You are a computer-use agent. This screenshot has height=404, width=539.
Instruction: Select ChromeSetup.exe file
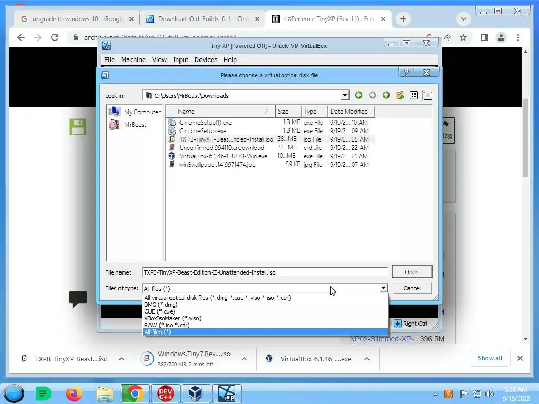(203, 131)
